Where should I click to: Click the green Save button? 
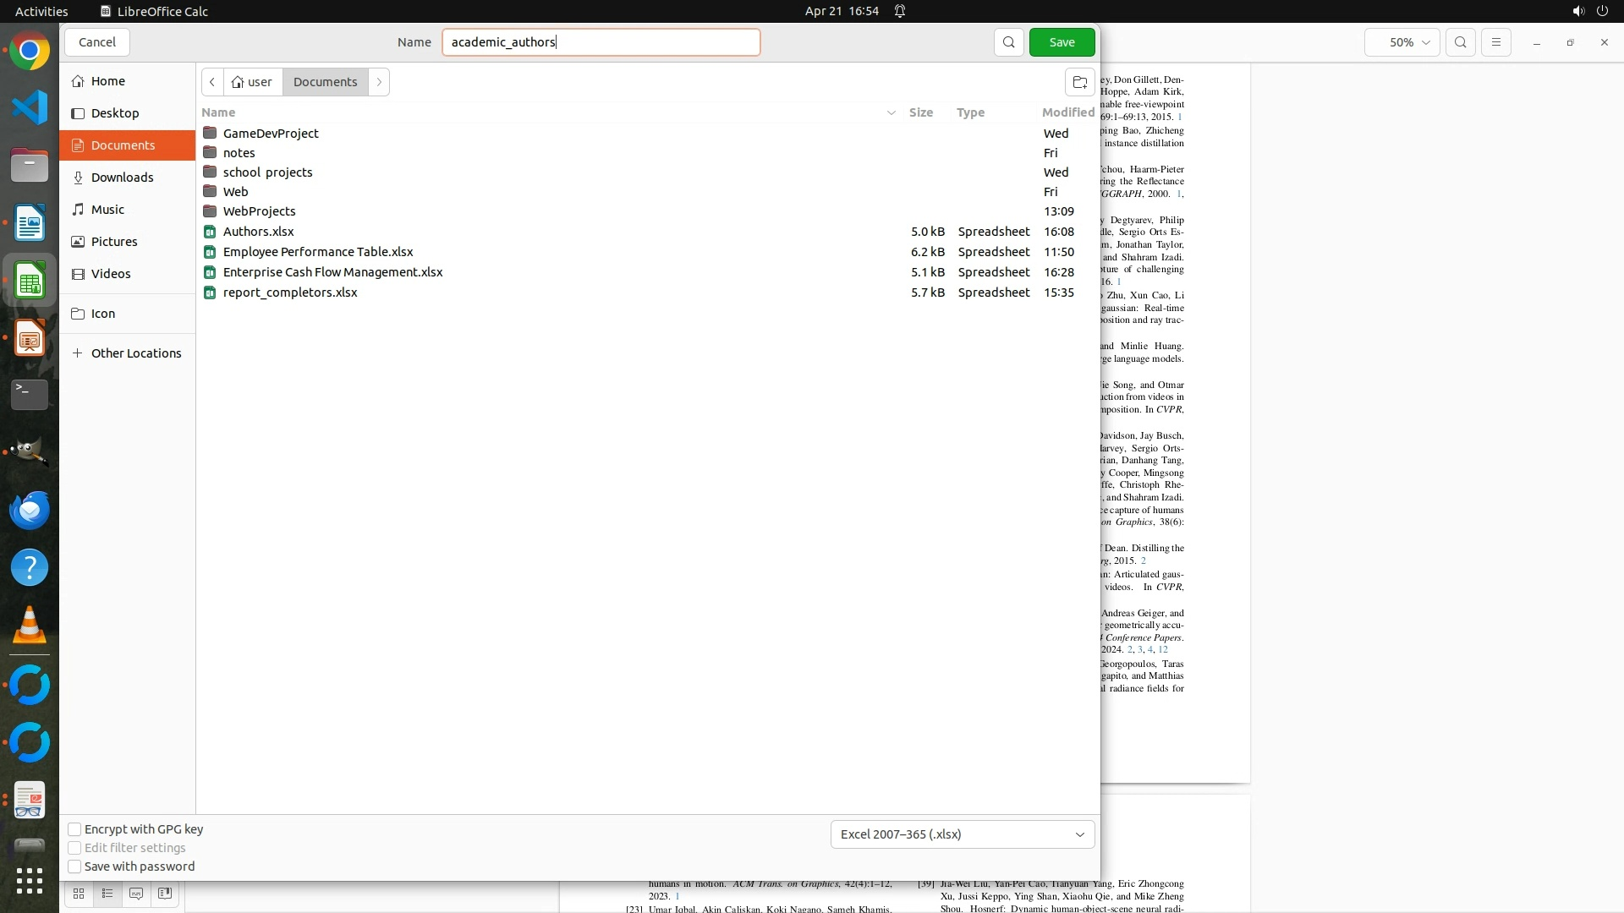click(1062, 42)
